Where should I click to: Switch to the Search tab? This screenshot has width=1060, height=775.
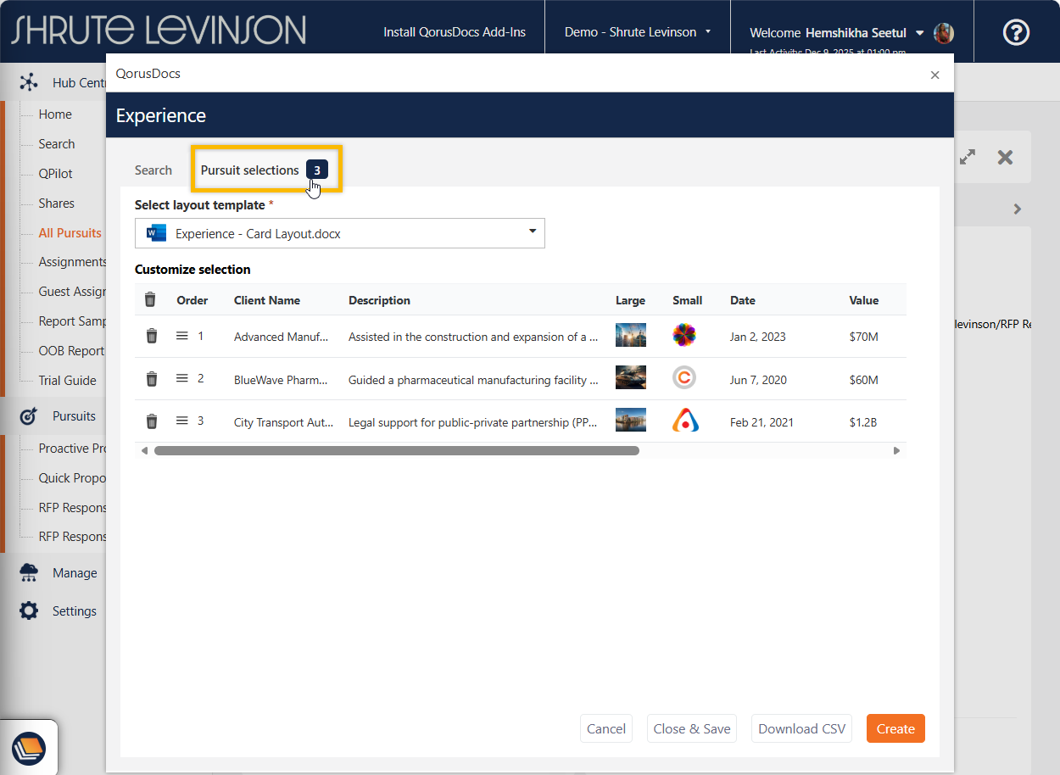[x=153, y=170]
